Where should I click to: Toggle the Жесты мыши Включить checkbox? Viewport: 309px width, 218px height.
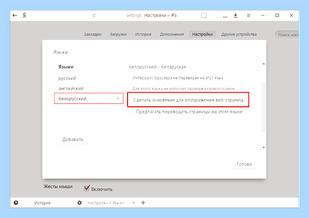[x=87, y=189]
